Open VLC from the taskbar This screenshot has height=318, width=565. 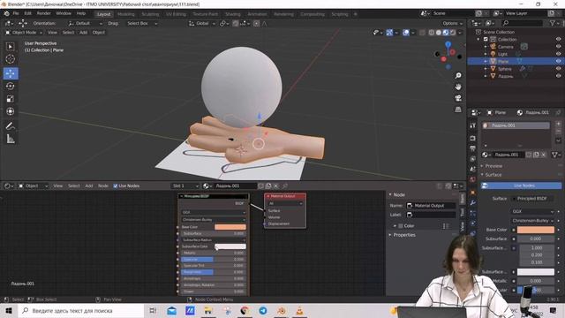coord(299,310)
